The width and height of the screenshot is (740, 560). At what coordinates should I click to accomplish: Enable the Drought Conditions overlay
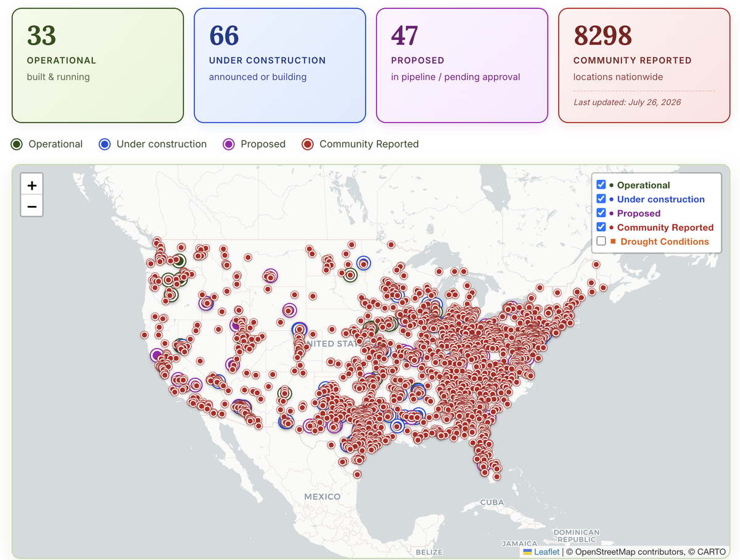[x=601, y=241]
